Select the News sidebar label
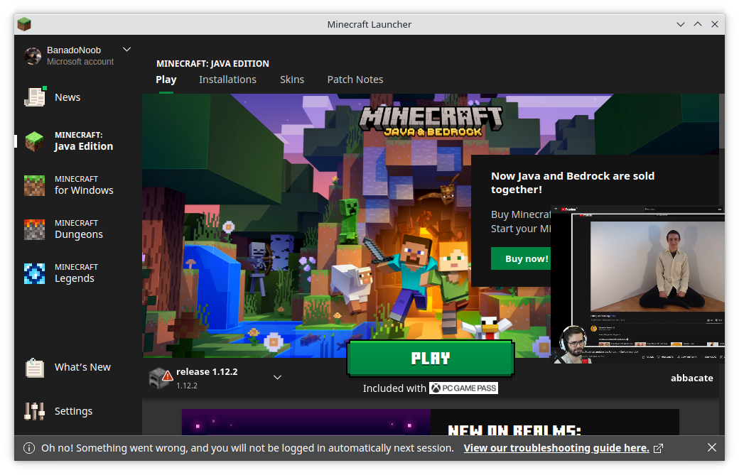 click(x=68, y=97)
